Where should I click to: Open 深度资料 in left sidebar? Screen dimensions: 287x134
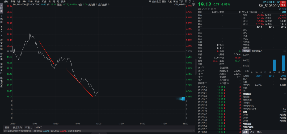pos(2,69)
